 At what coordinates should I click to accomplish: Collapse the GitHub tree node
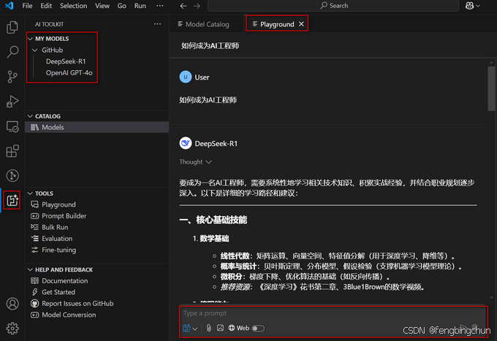tap(35, 50)
